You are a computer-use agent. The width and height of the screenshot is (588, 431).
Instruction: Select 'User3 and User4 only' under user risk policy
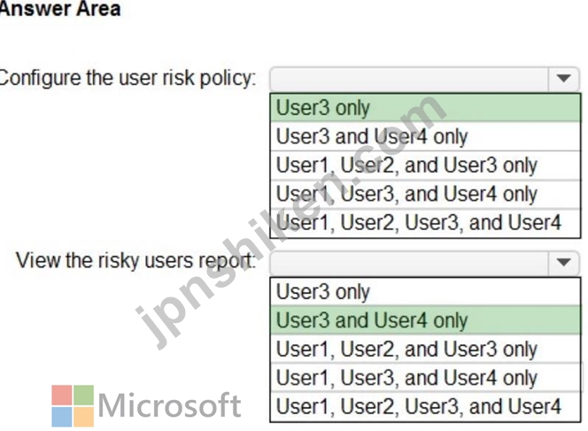pyautogui.click(x=425, y=136)
